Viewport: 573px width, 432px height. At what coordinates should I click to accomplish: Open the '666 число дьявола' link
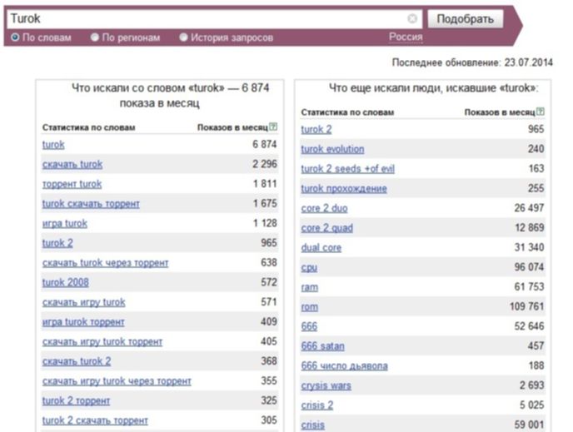(x=344, y=366)
